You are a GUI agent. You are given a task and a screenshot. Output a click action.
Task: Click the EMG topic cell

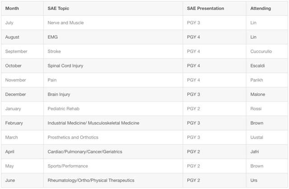pos(53,37)
